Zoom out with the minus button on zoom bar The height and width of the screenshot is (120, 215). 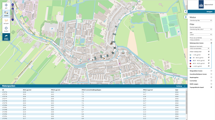(x=13, y=20)
